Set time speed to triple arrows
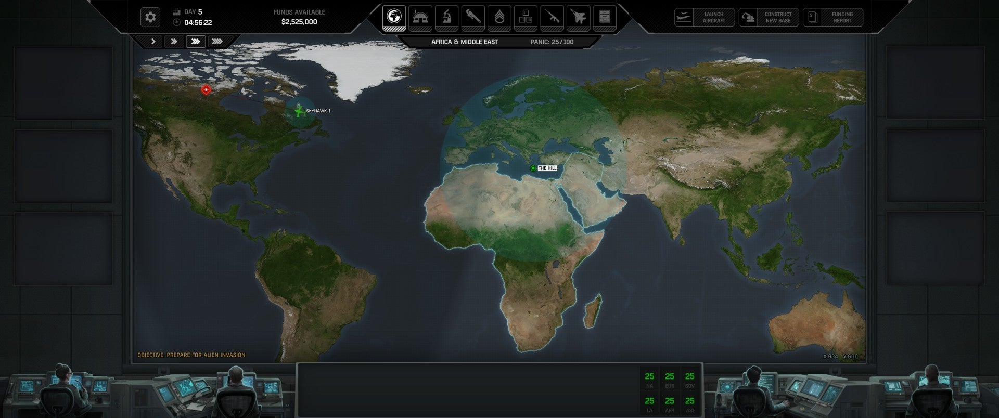Screen dimensions: 999x418 pyautogui.click(x=196, y=42)
